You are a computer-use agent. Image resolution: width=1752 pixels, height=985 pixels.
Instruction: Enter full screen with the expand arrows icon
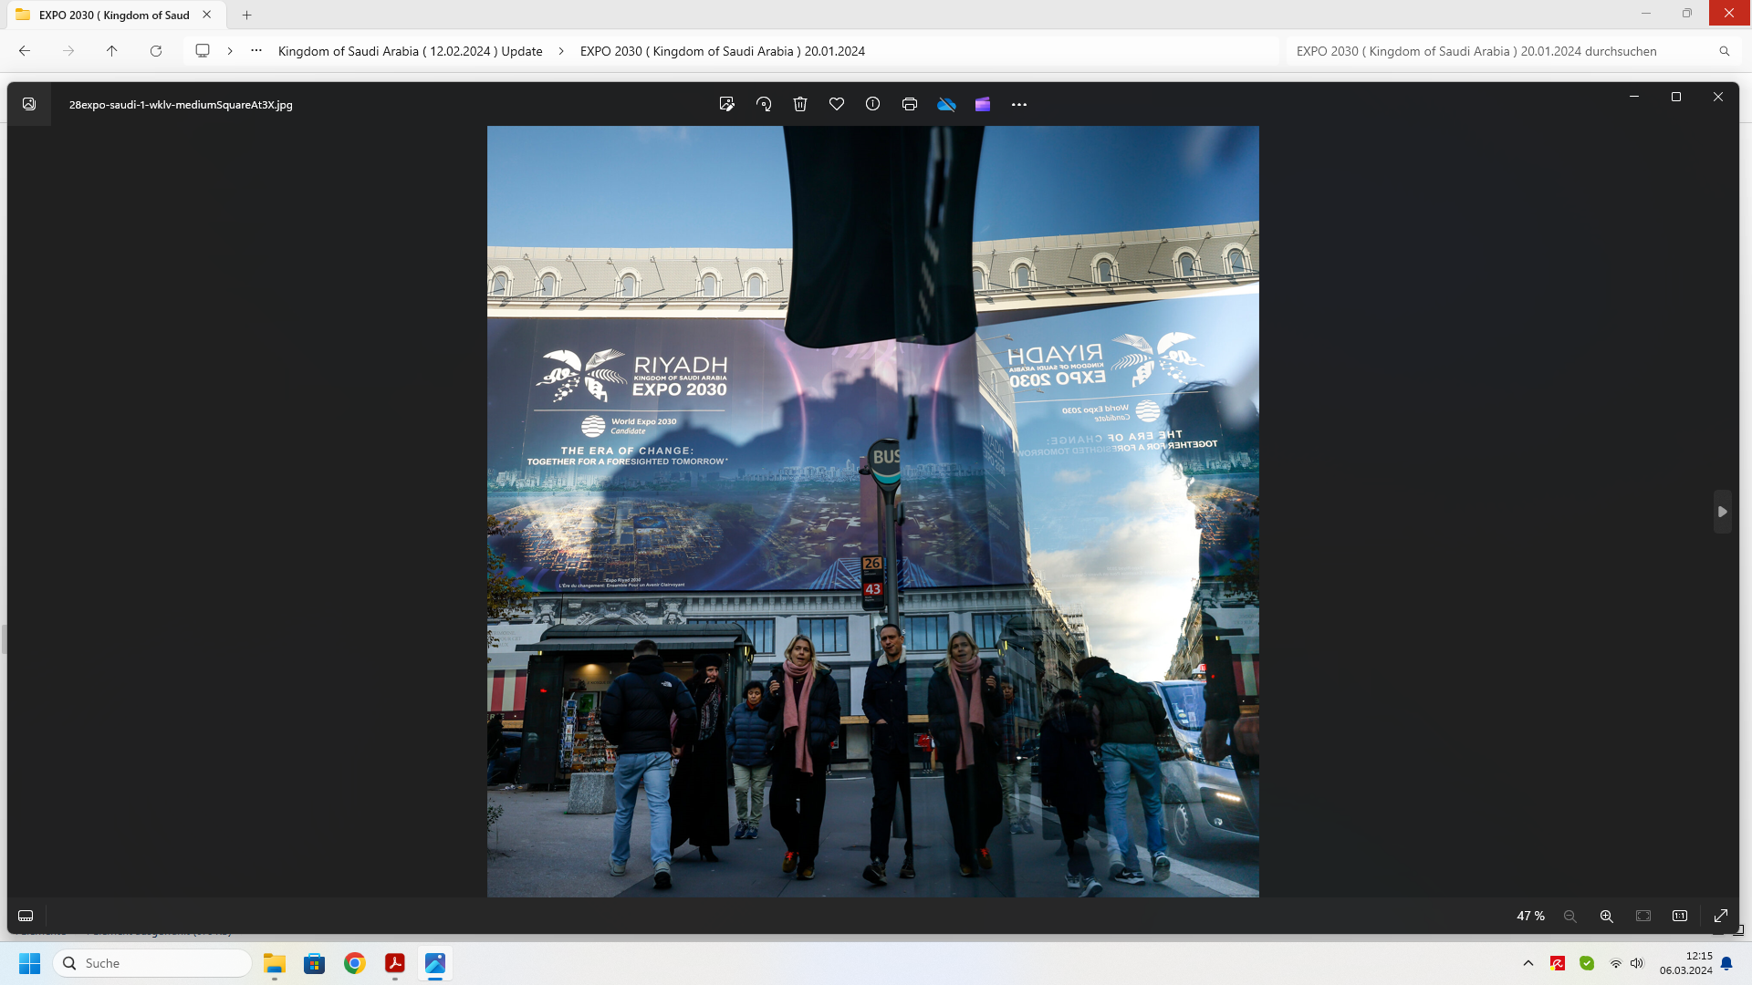coord(1721,916)
